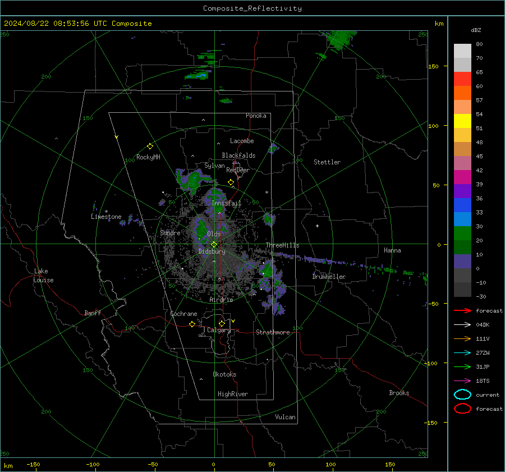Click the 2024/08/22 08:53:56 UTC Composite timestamp
The image size is (505, 472).
77,24
